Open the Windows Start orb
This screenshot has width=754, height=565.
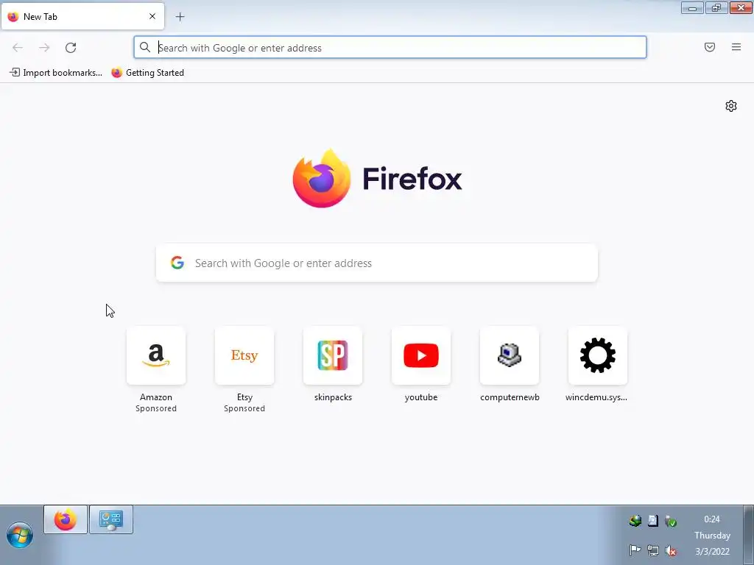click(x=20, y=535)
